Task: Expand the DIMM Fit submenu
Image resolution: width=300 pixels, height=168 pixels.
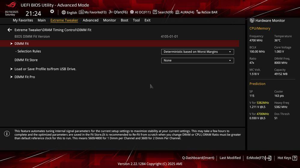Action: pyautogui.click(x=120, y=44)
